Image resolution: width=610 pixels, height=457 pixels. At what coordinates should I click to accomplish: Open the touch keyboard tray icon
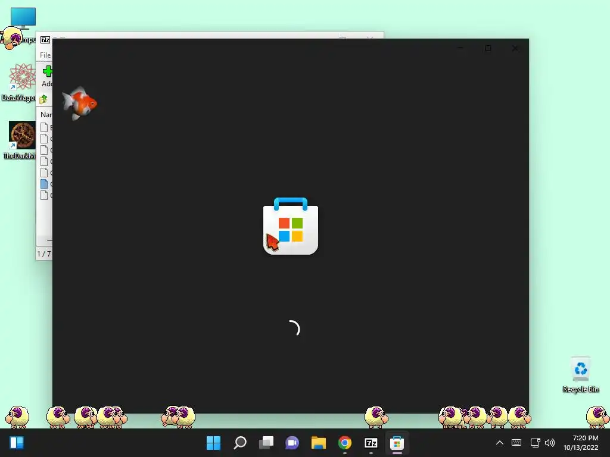pos(516,443)
